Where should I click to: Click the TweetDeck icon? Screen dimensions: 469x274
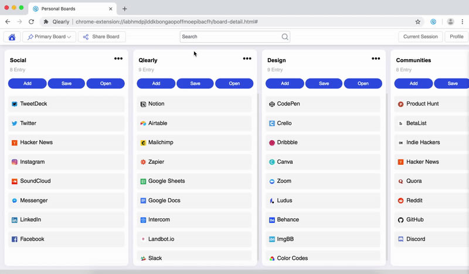click(14, 104)
